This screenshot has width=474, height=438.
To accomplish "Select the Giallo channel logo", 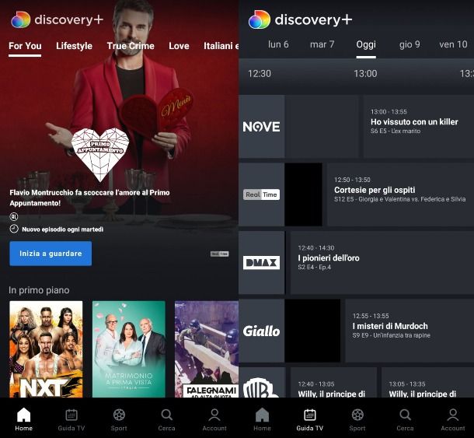I will (x=262, y=331).
